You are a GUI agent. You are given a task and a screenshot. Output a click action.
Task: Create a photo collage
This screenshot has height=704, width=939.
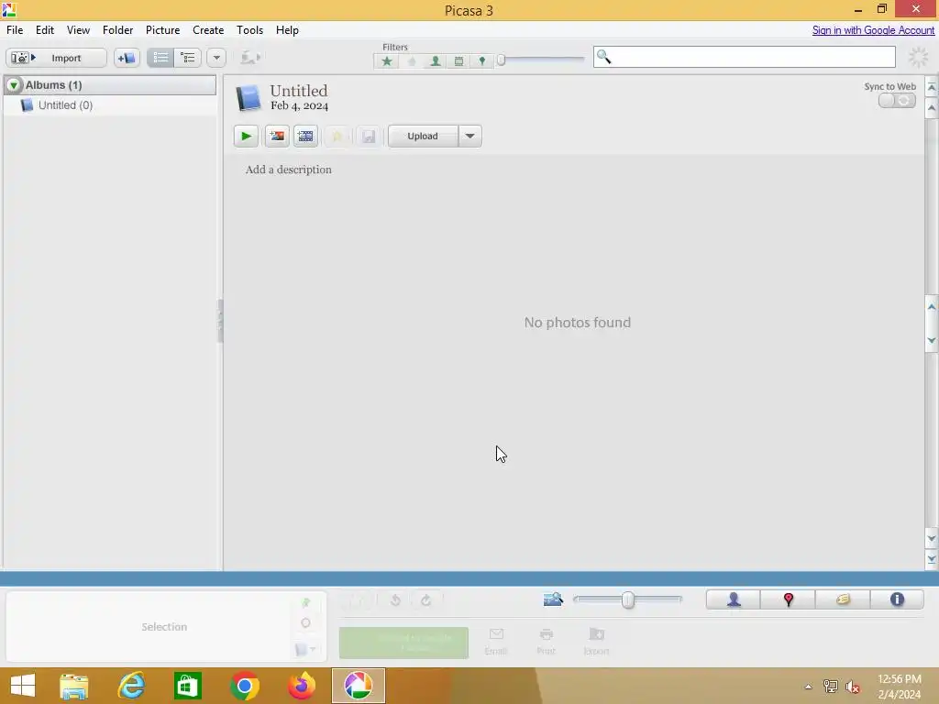pyautogui.click(x=277, y=137)
